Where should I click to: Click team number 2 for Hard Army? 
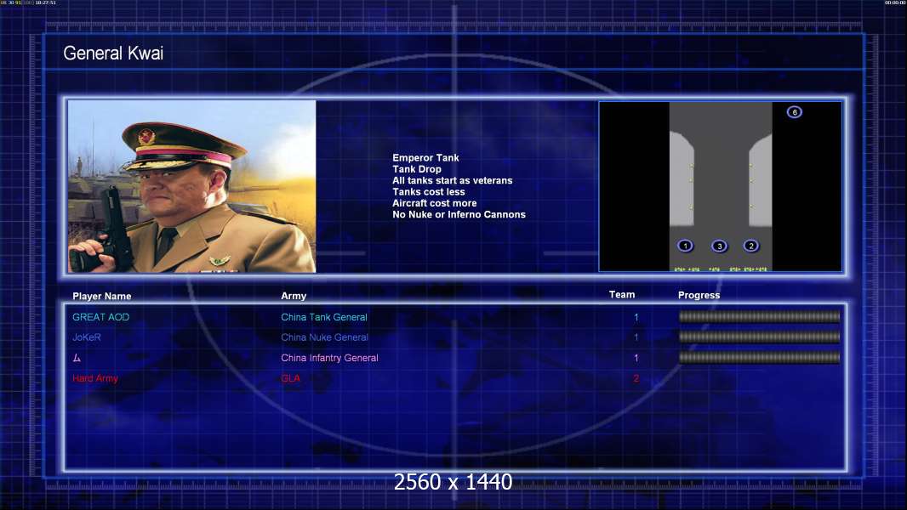[636, 378]
